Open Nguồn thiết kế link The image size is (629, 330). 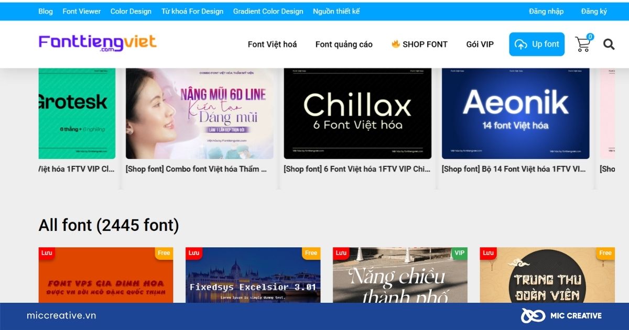pos(337,11)
